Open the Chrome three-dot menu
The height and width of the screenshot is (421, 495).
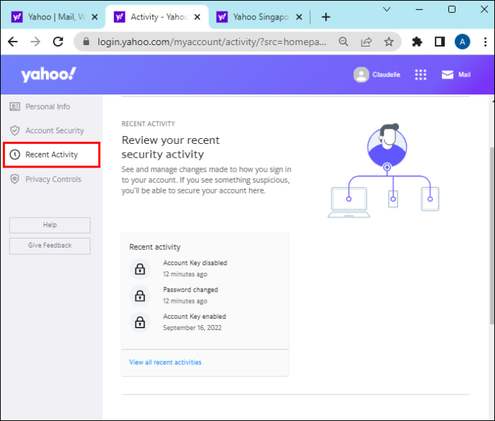pos(485,42)
